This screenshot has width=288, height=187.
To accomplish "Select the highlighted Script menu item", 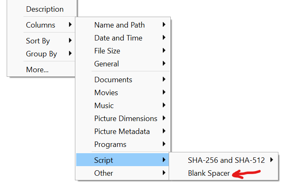I will 123,160.
